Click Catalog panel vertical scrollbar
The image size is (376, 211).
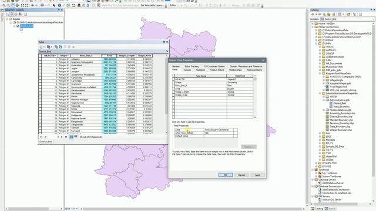tap(374, 113)
